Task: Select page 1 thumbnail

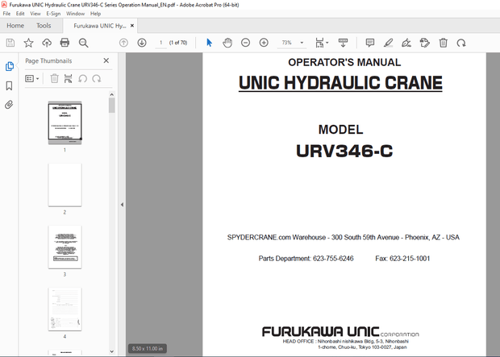Action: (65, 122)
